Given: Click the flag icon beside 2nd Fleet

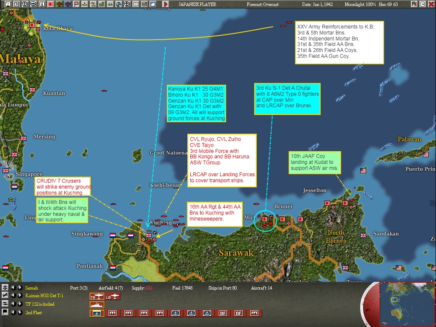Looking at the screenshot, I should click(5, 312).
